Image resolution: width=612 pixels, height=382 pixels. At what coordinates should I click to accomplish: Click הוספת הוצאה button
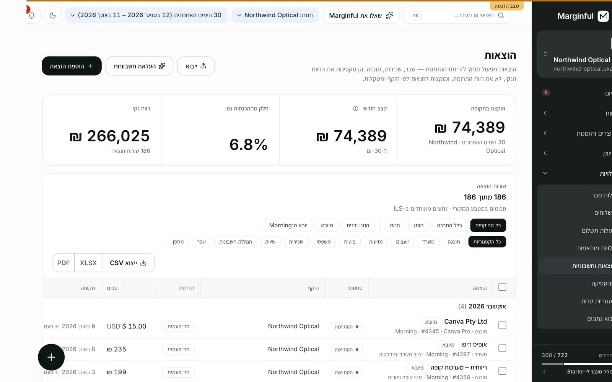(x=72, y=66)
